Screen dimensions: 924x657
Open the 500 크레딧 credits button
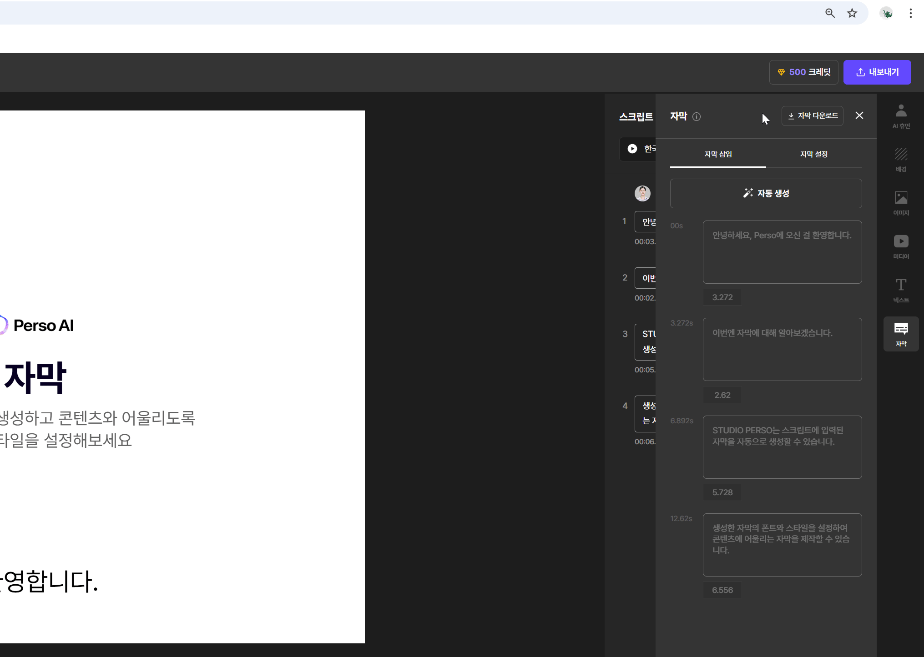click(803, 72)
